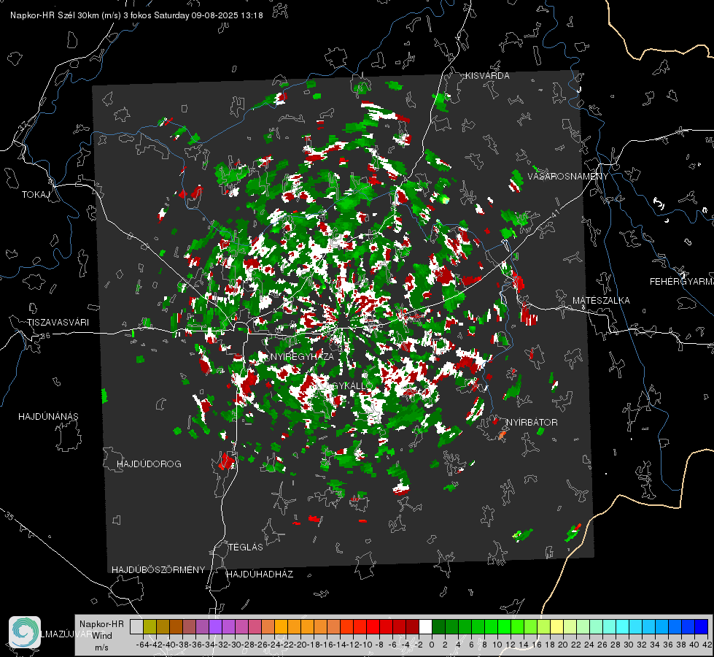Click the HAJDÚBÖSZÖRMÉNY label
The height and width of the screenshot is (657, 714).
pyautogui.click(x=158, y=570)
